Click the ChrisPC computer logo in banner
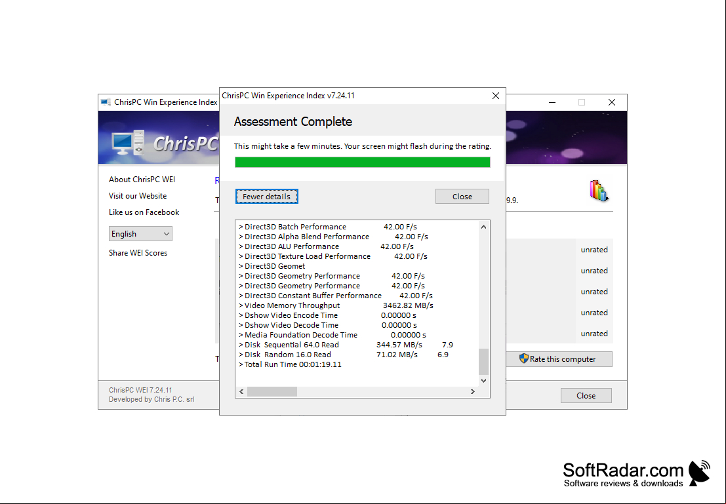Screen dimensions: 726x504 click(129, 142)
